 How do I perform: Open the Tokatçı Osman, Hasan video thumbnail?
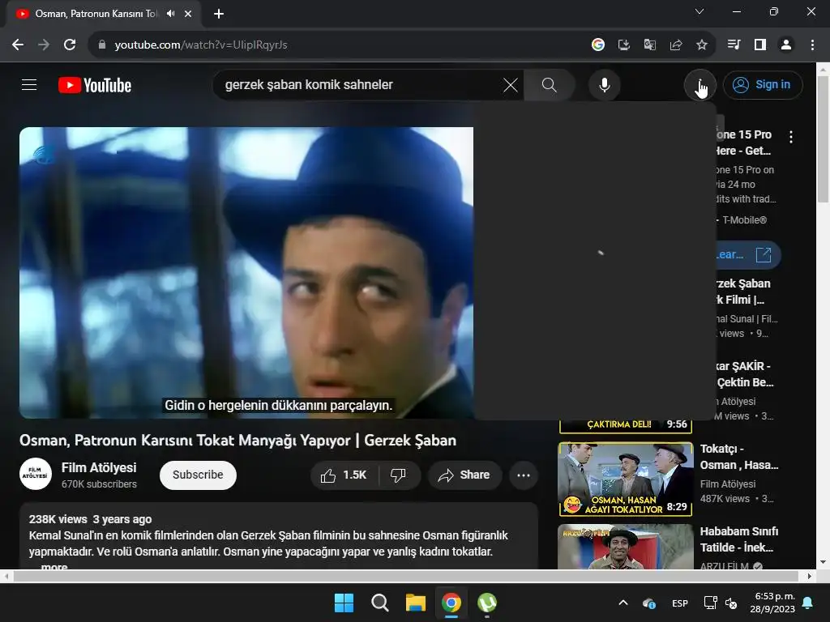(x=626, y=479)
